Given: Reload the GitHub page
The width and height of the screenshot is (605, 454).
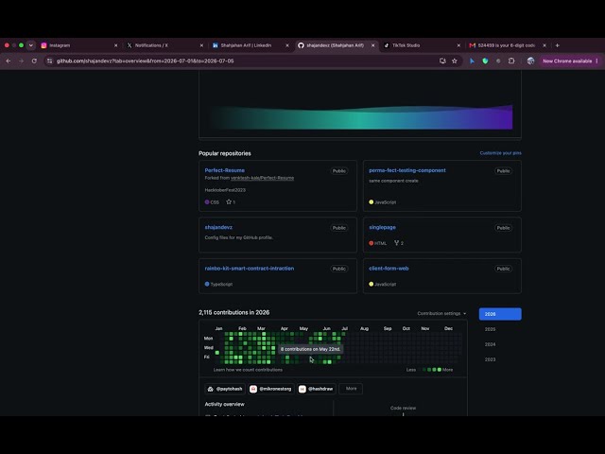Looking at the screenshot, I should tap(34, 61).
